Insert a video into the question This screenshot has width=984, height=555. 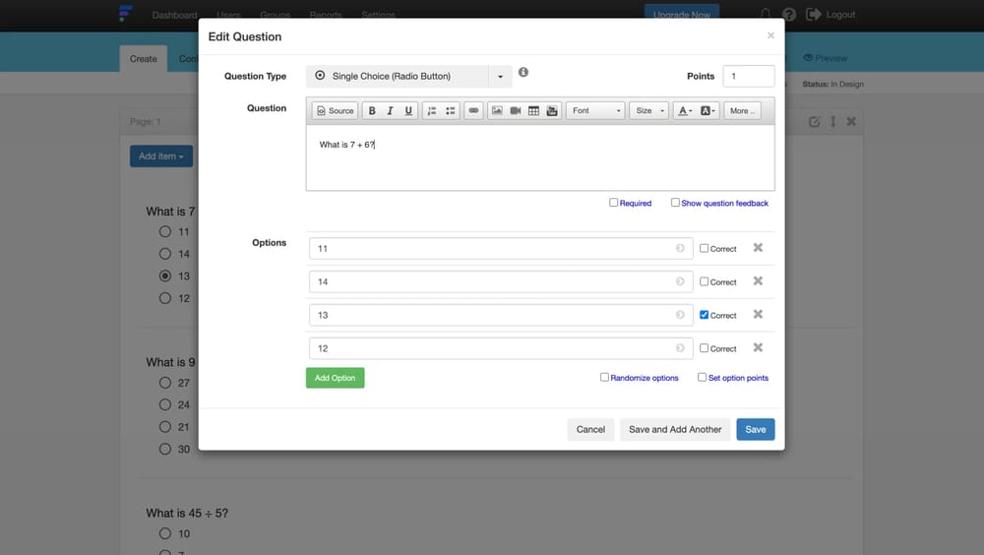click(516, 110)
